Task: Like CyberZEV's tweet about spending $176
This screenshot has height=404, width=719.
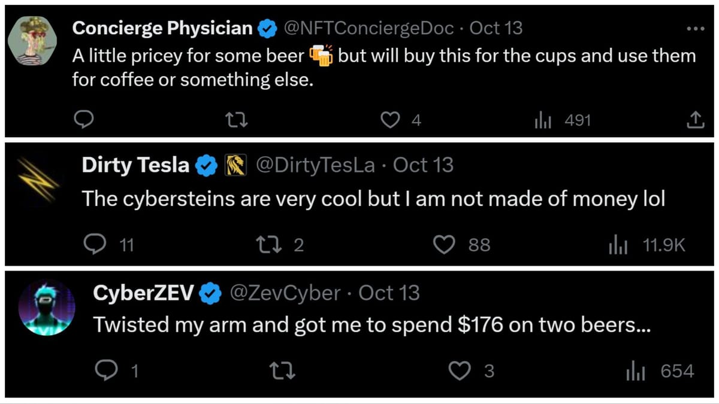Action: [459, 370]
